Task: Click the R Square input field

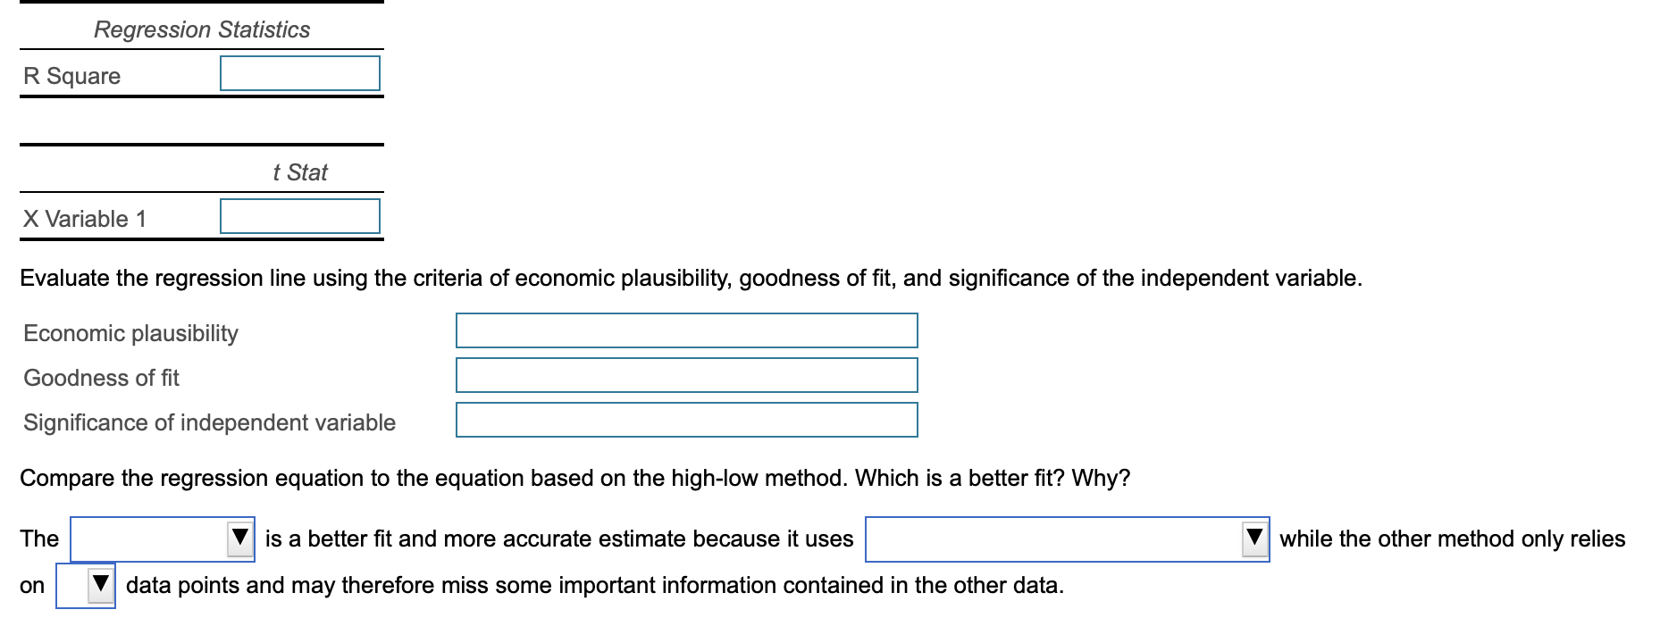Action: tap(300, 73)
